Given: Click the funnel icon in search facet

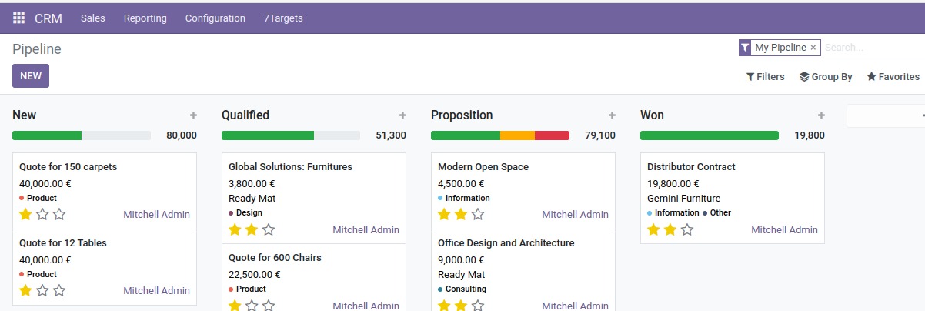Looking at the screenshot, I should click(745, 48).
